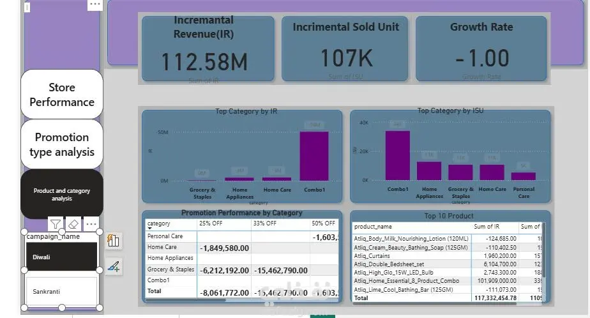The height and width of the screenshot is (318, 590).
Task: Click the Promotion Performance table horizontal scrollbar
Action: [x=186, y=300]
